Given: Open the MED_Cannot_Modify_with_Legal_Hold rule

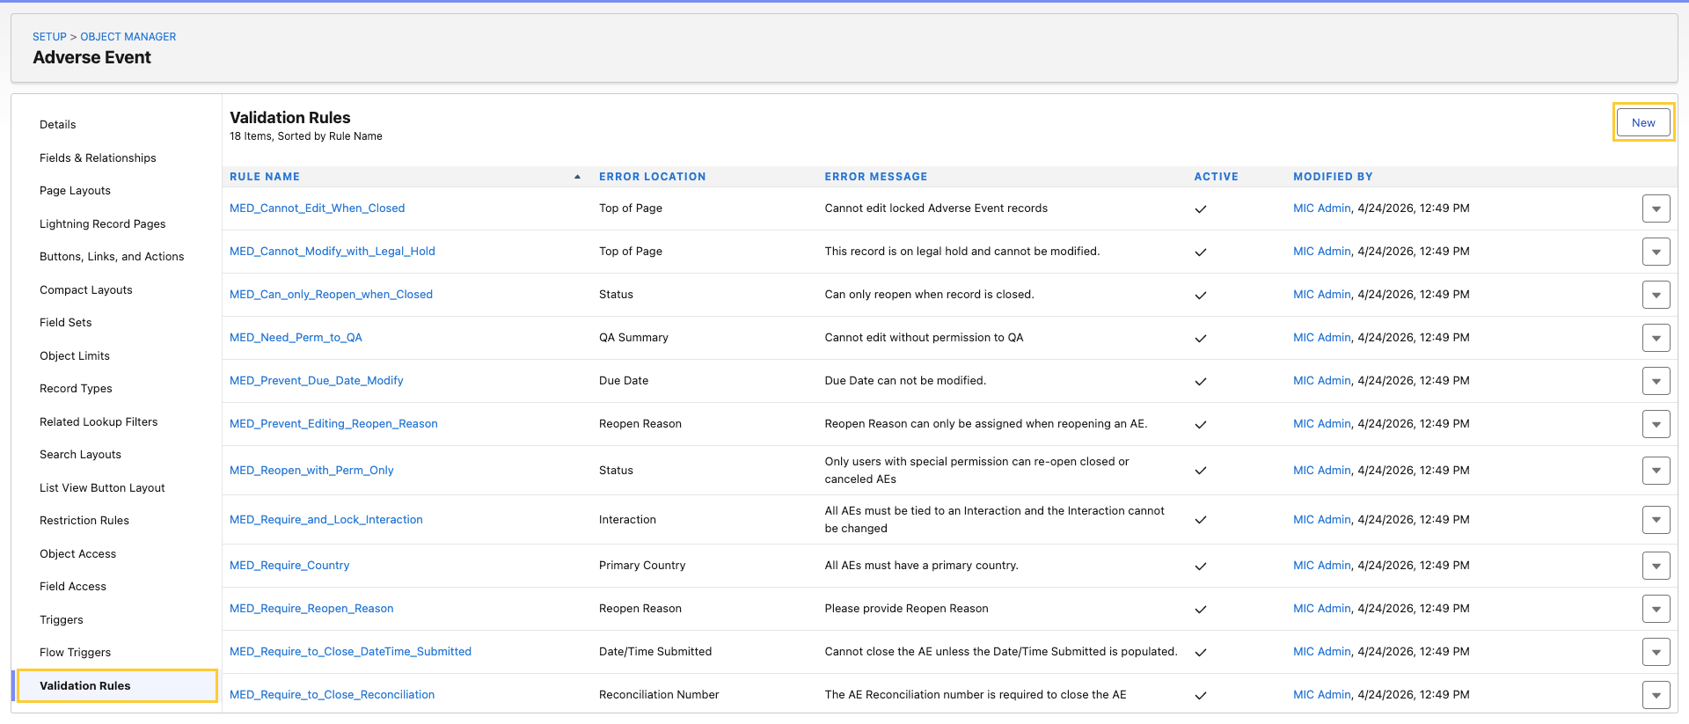Looking at the screenshot, I should (x=333, y=252).
